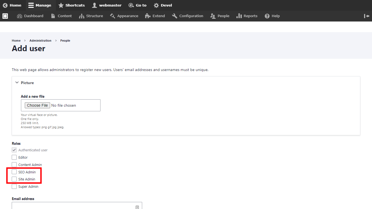The height and width of the screenshot is (209, 372).
Task: Tick the Super Admin role checkbox
Action: click(x=14, y=187)
